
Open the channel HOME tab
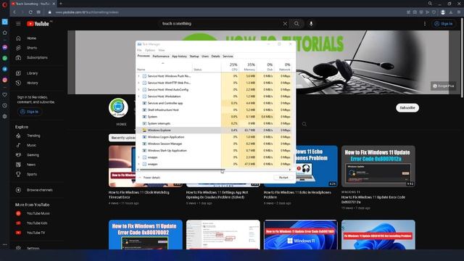tap(121, 124)
